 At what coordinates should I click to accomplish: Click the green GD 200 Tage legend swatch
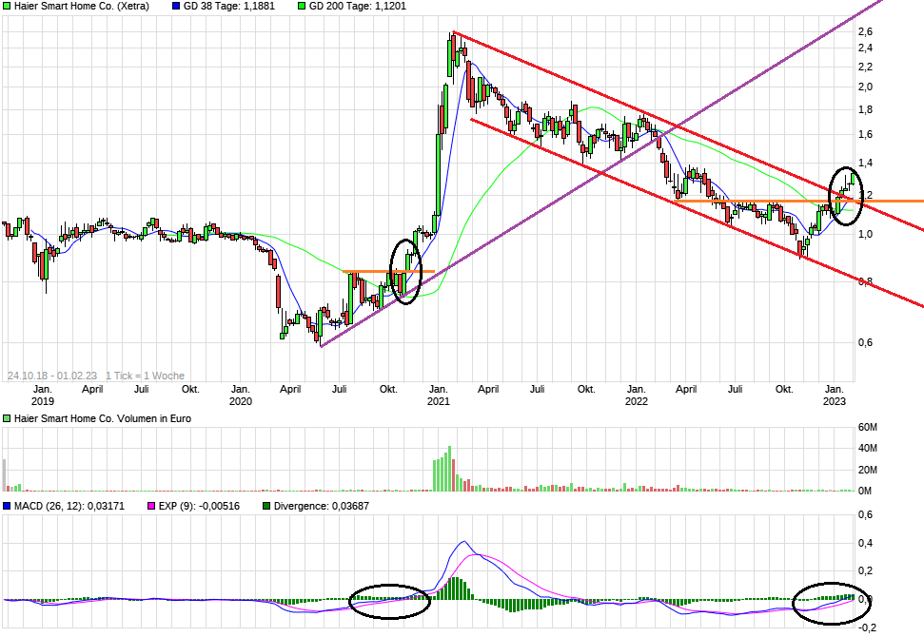point(302,6)
